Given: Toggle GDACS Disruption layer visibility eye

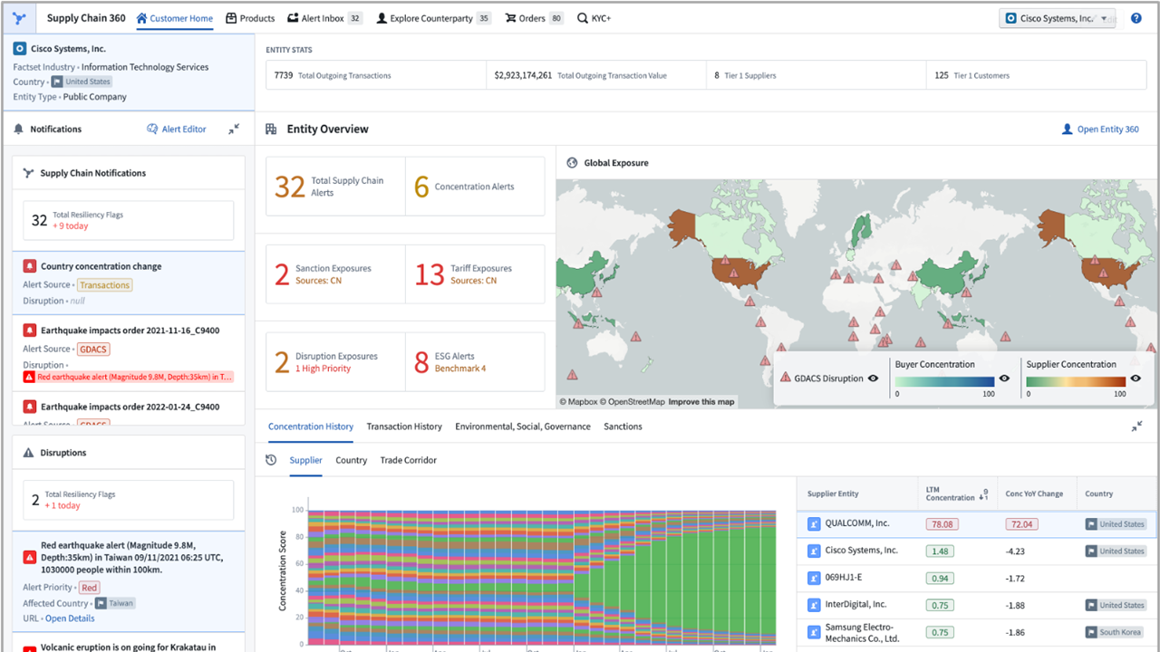Looking at the screenshot, I should [x=874, y=379].
